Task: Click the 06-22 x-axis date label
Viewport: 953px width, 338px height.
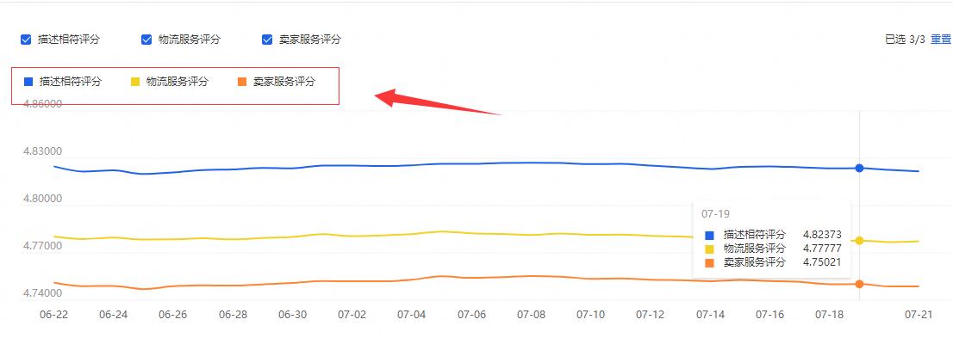Action: pyautogui.click(x=53, y=315)
